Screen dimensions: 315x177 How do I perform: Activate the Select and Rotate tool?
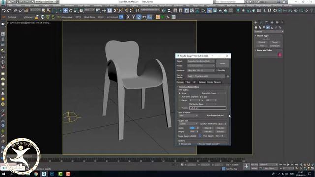[x=71, y=11]
